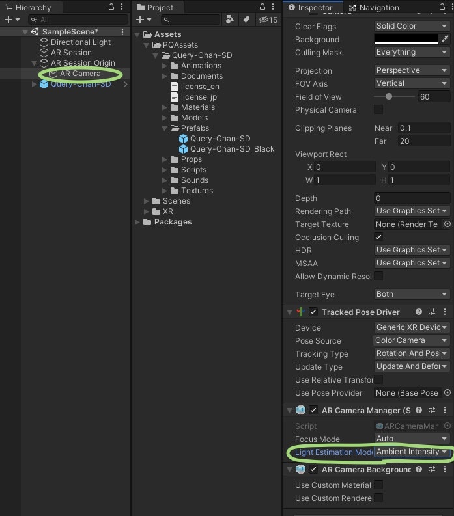
Task: Toggle hidden packages visibility showing 15
Action: 268,20
